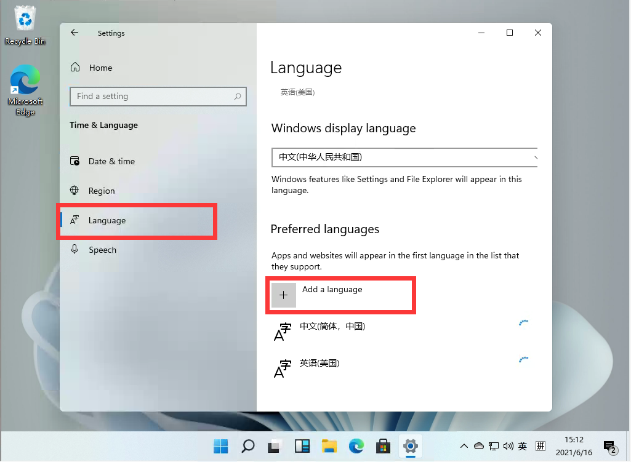Viewport: 631px width, 462px height.
Task: Click the Date & time clock icon
Action: pos(76,161)
